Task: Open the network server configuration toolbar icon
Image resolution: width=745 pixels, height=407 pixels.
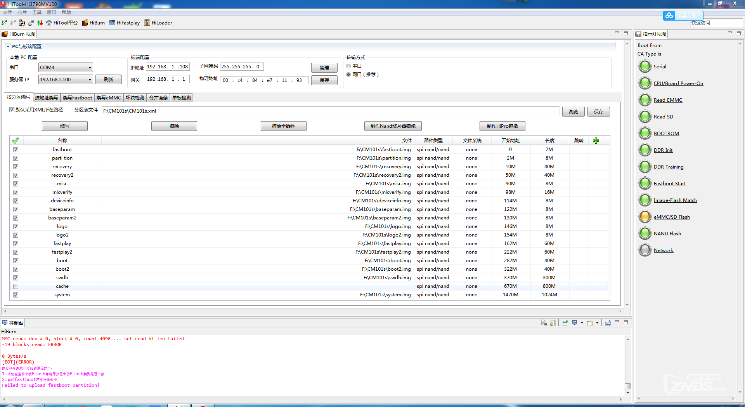Action: pos(22,23)
